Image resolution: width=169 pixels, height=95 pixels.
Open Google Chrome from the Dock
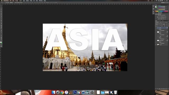pos(62,92)
